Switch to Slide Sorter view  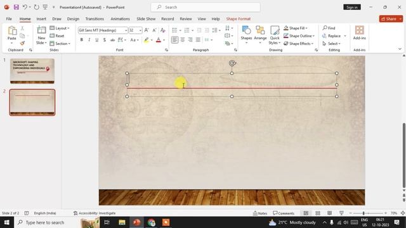(x=318, y=213)
